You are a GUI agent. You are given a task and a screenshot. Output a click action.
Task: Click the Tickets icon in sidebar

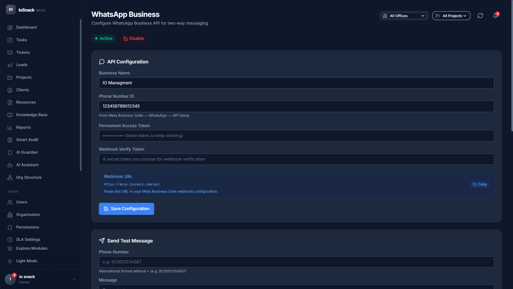coord(10,52)
